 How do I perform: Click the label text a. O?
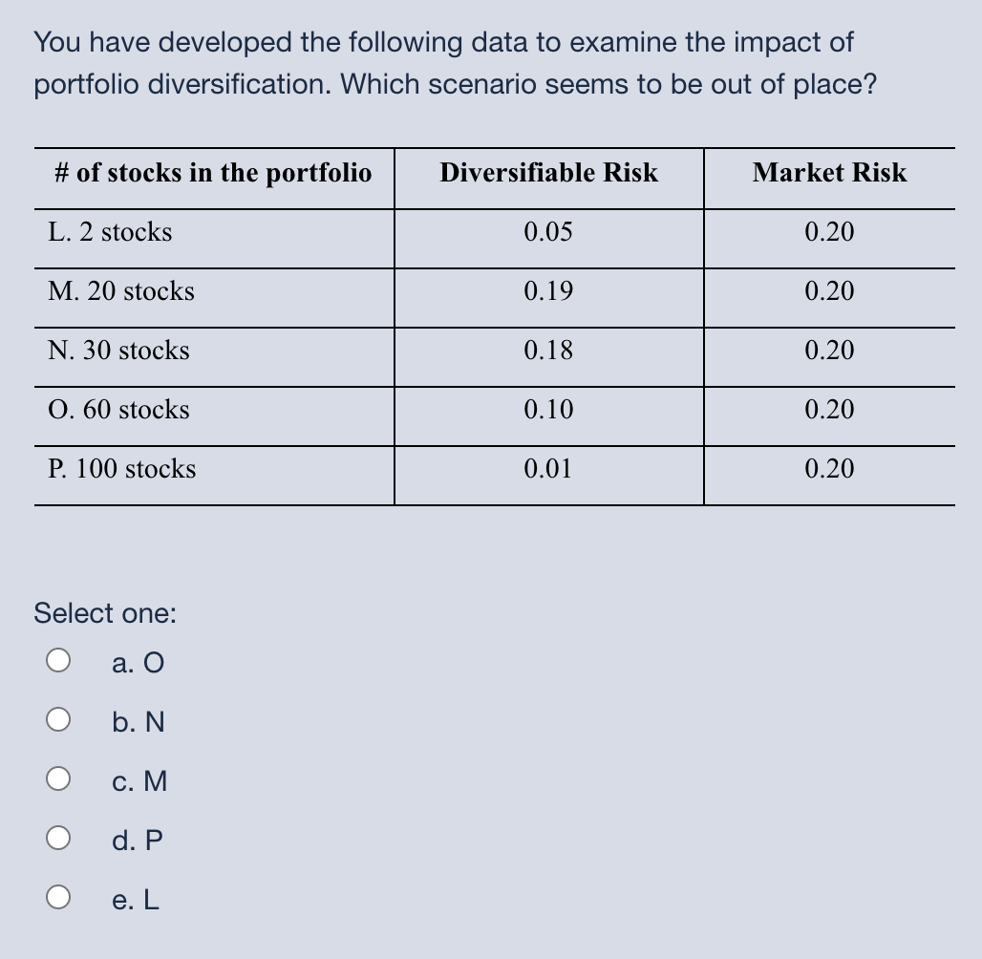pos(137,662)
